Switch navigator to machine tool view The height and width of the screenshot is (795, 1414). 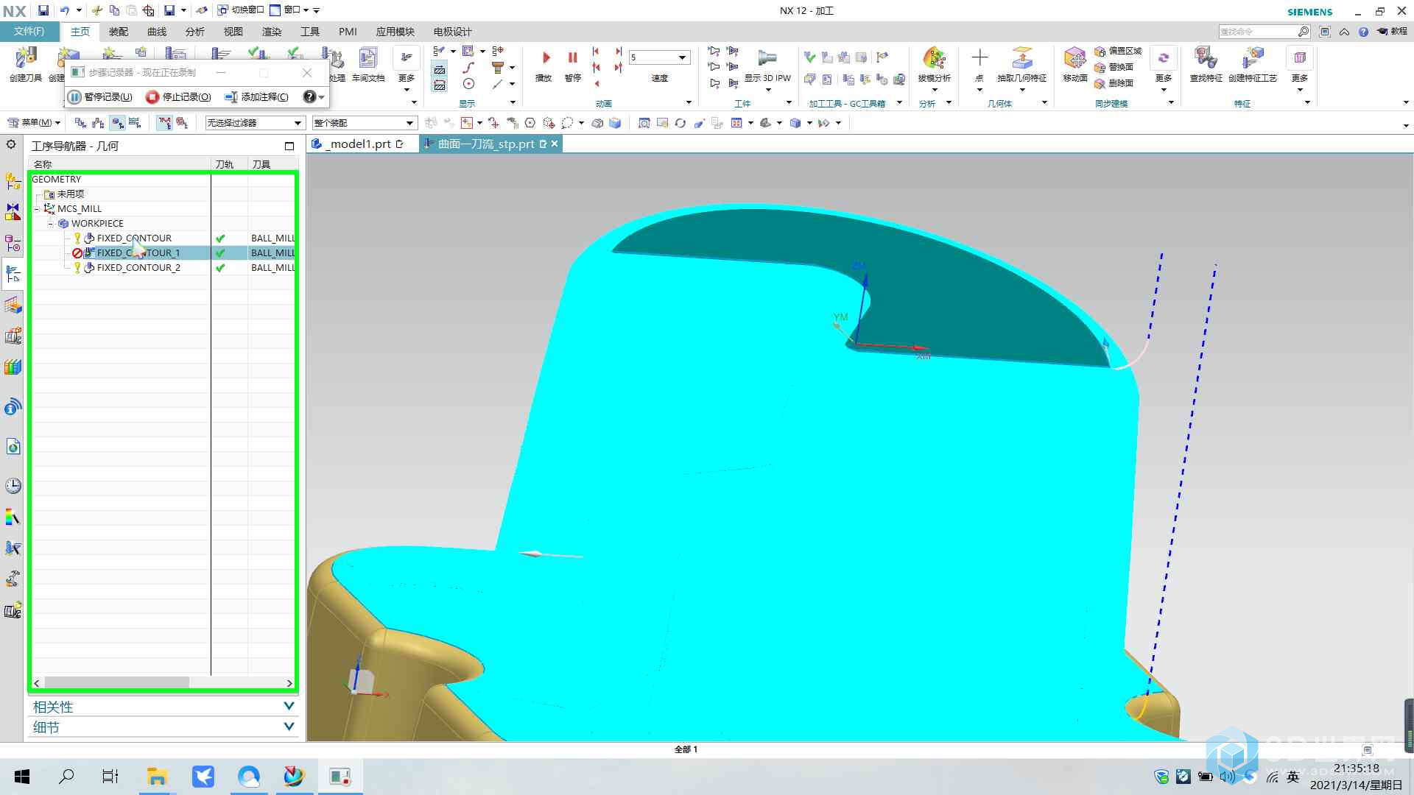pyautogui.click(x=99, y=123)
